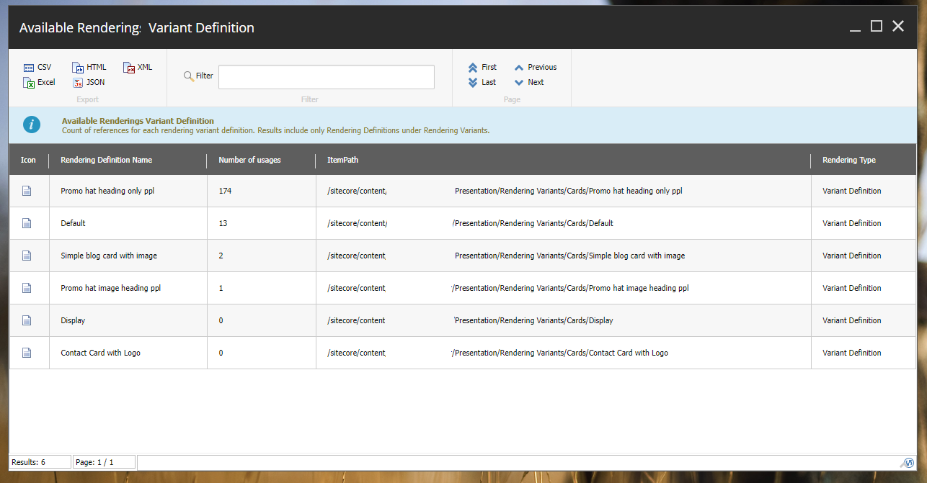This screenshot has height=483, width=927.
Task: Select the "Display" rendering name
Action: pyautogui.click(x=73, y=320)
